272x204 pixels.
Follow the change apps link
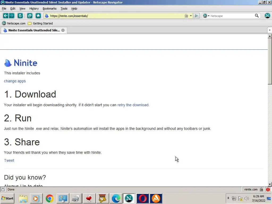(15, 81)
